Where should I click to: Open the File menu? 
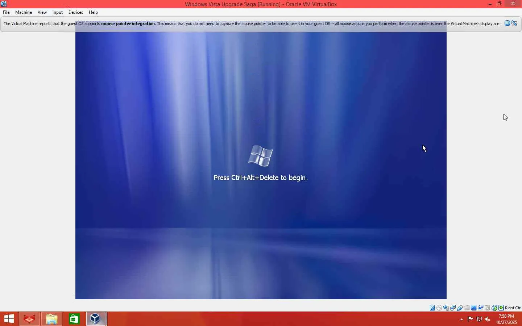[6, 12]
